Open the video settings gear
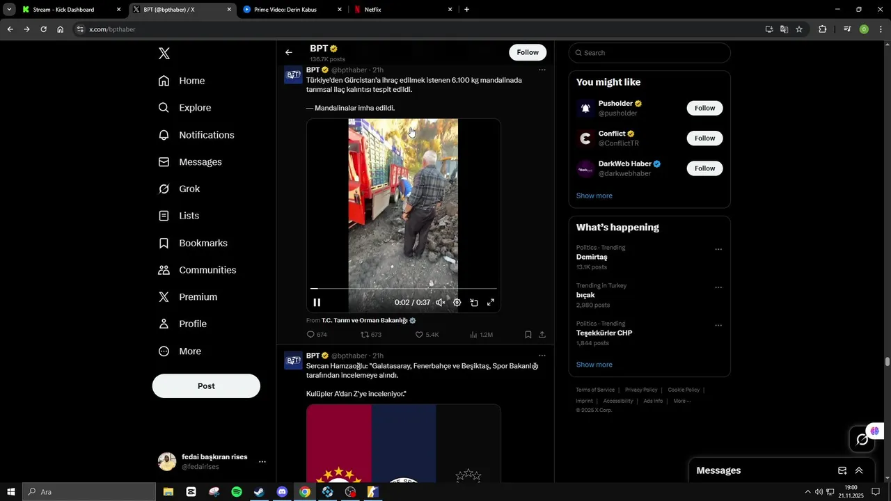 point(457,303)
